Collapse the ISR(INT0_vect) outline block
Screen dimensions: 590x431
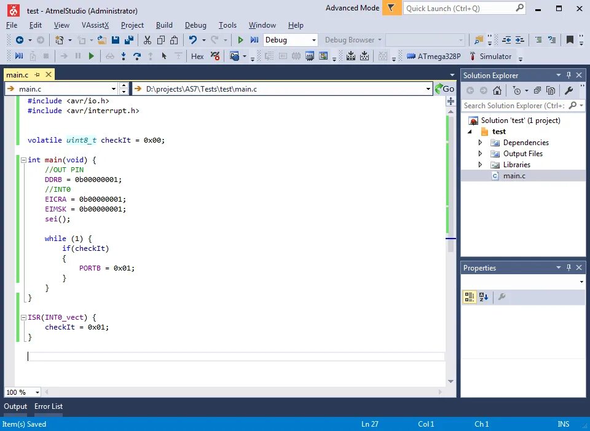pyautogui.click(x=23, y=317)
